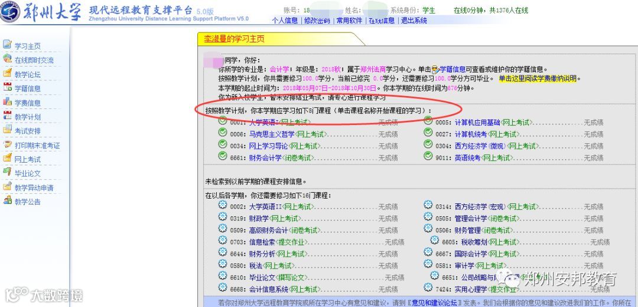This screenshot has height=307, width=638.
Task: Open 毕业论文 in the sidebar
Action: coord(28,173)
